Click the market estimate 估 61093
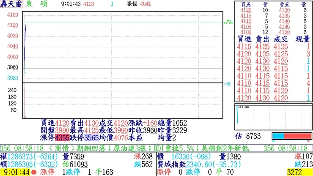 (75, 164)
